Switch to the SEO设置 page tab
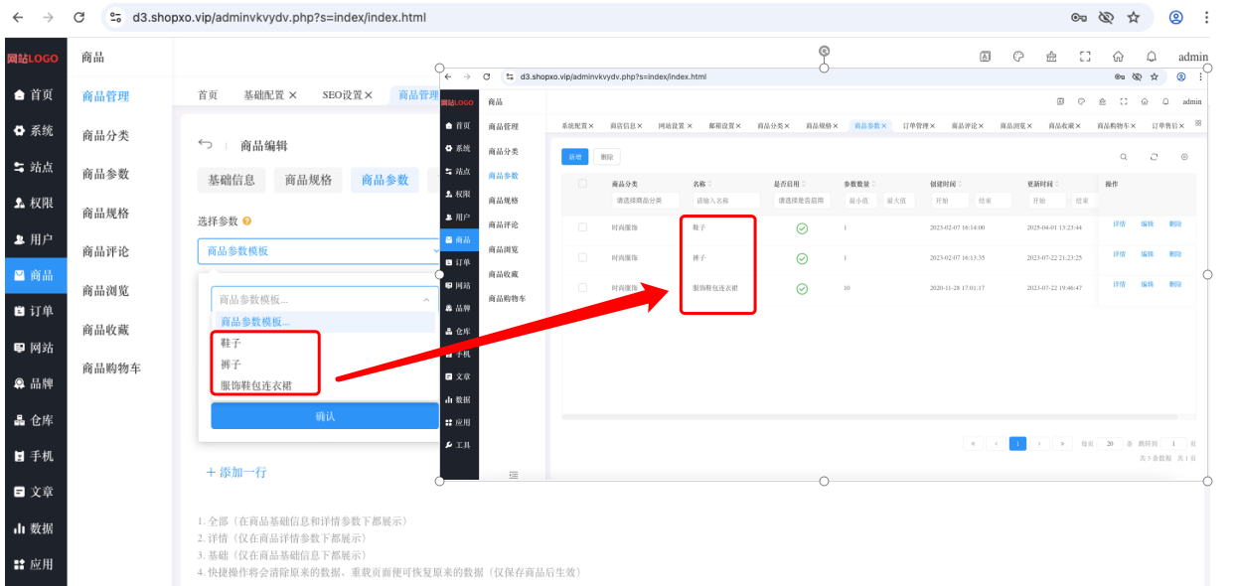The image size is (1236, 586). click(348, 95)
